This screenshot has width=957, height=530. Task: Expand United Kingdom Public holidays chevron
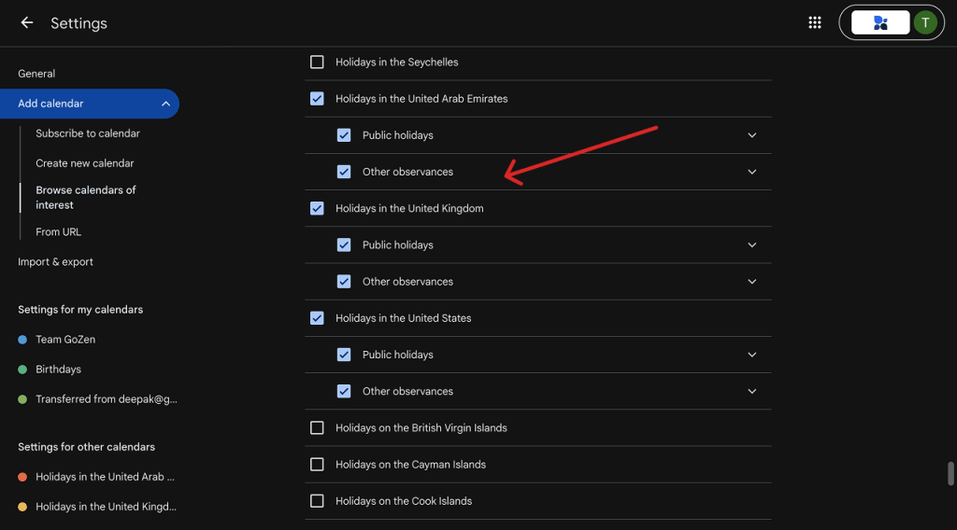(x=752, y=244)
